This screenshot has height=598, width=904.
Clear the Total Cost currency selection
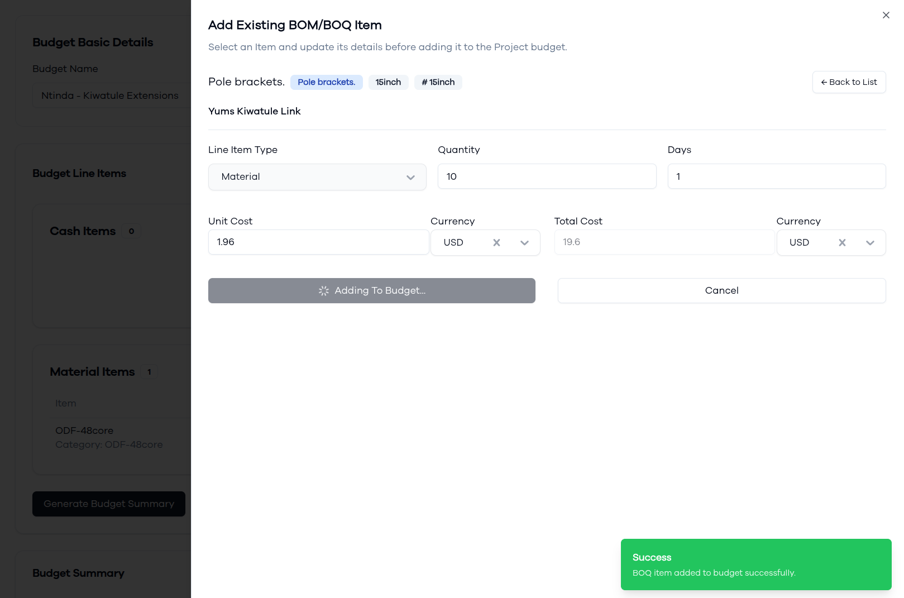(842, 242)
